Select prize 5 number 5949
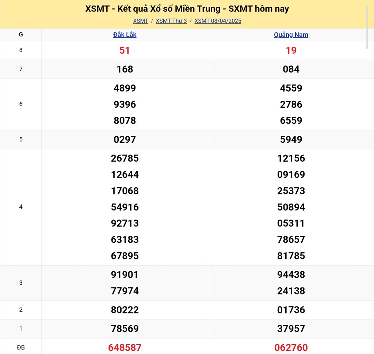This screenshot has height=354, width=374. [x=291, y=139]
